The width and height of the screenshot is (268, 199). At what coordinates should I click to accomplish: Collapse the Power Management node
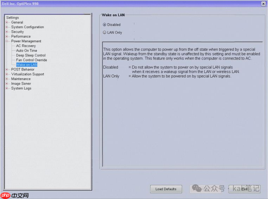tap(7, 41)
